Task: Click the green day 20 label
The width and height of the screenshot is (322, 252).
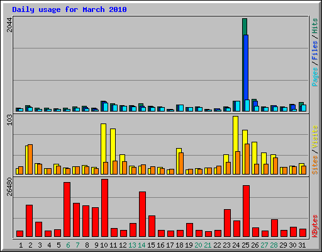Action: pyautogui.click(x=198, y=245)
